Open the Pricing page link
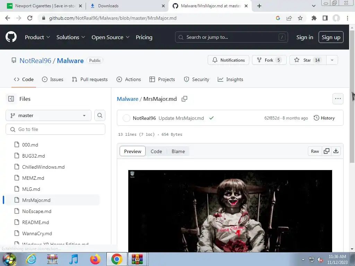The height and width of the screenshot is (266, 355). tap(144, 37)
